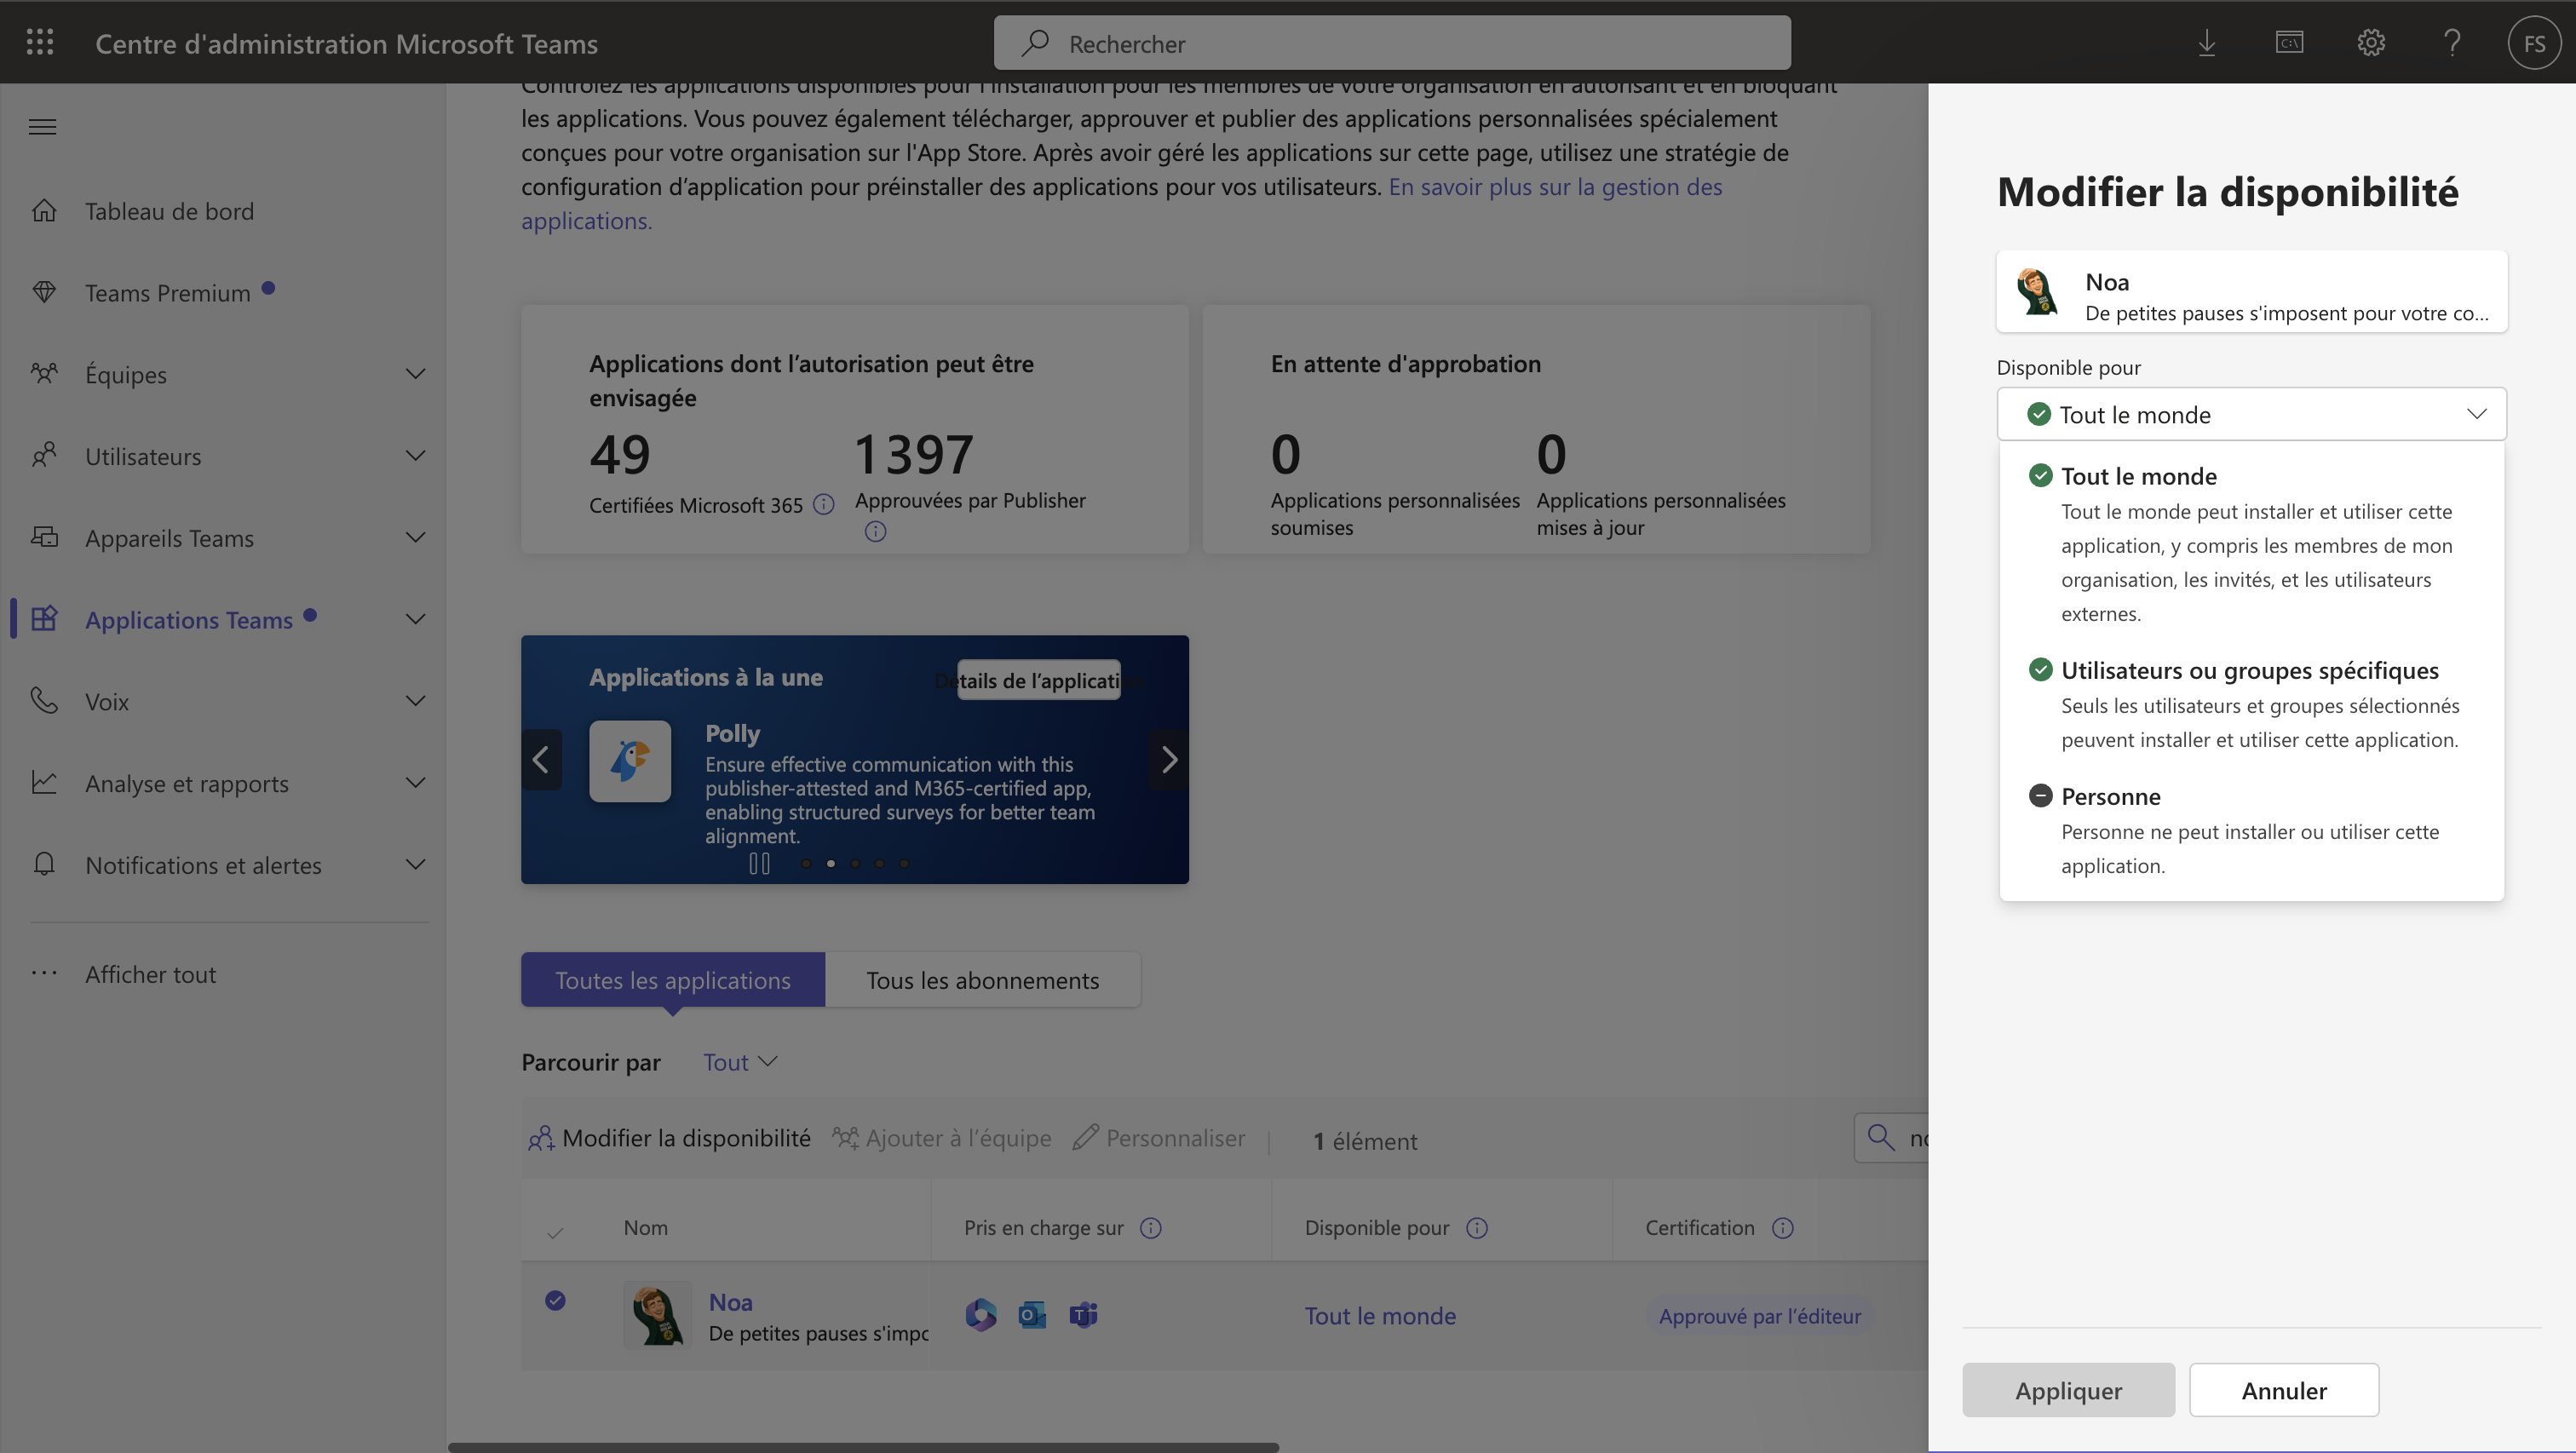The width and height of the screenshot is (2576, 1453).
Task: Click info icon beside Certifiées Microsoft 365
Action: [823, 504]
